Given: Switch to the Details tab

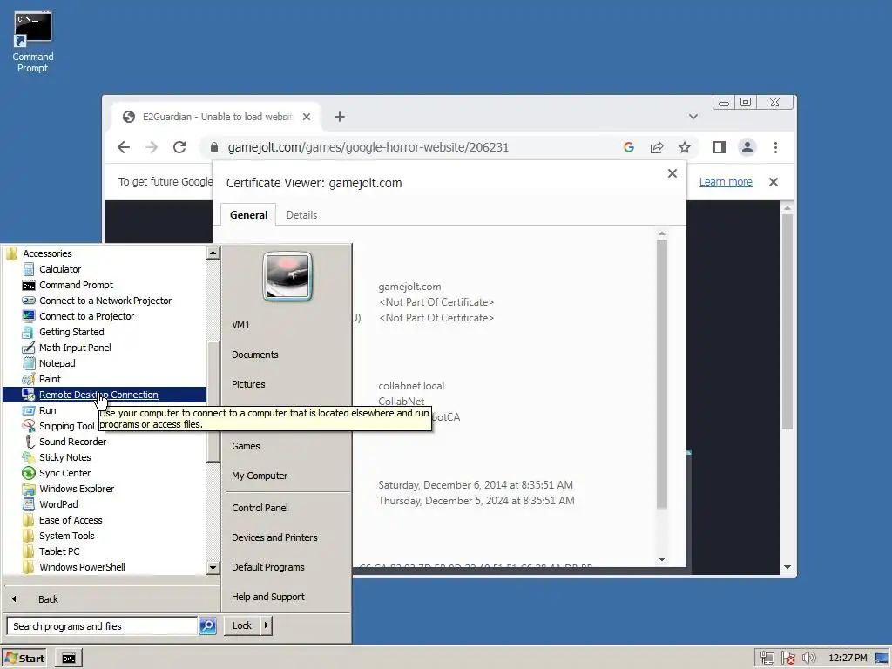Looking at the screenshot, I should 301,215.
